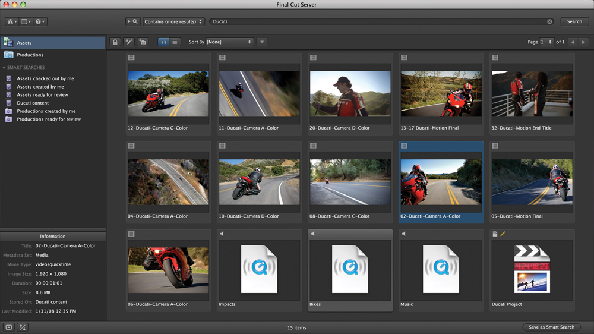Switch to list view
594x334 pixels.
point(175,42)
